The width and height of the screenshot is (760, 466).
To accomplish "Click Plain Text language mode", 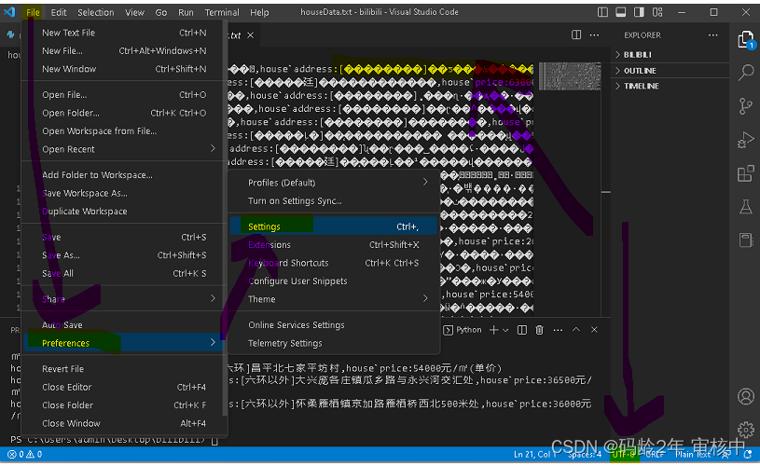I will (x=693, y=455).
